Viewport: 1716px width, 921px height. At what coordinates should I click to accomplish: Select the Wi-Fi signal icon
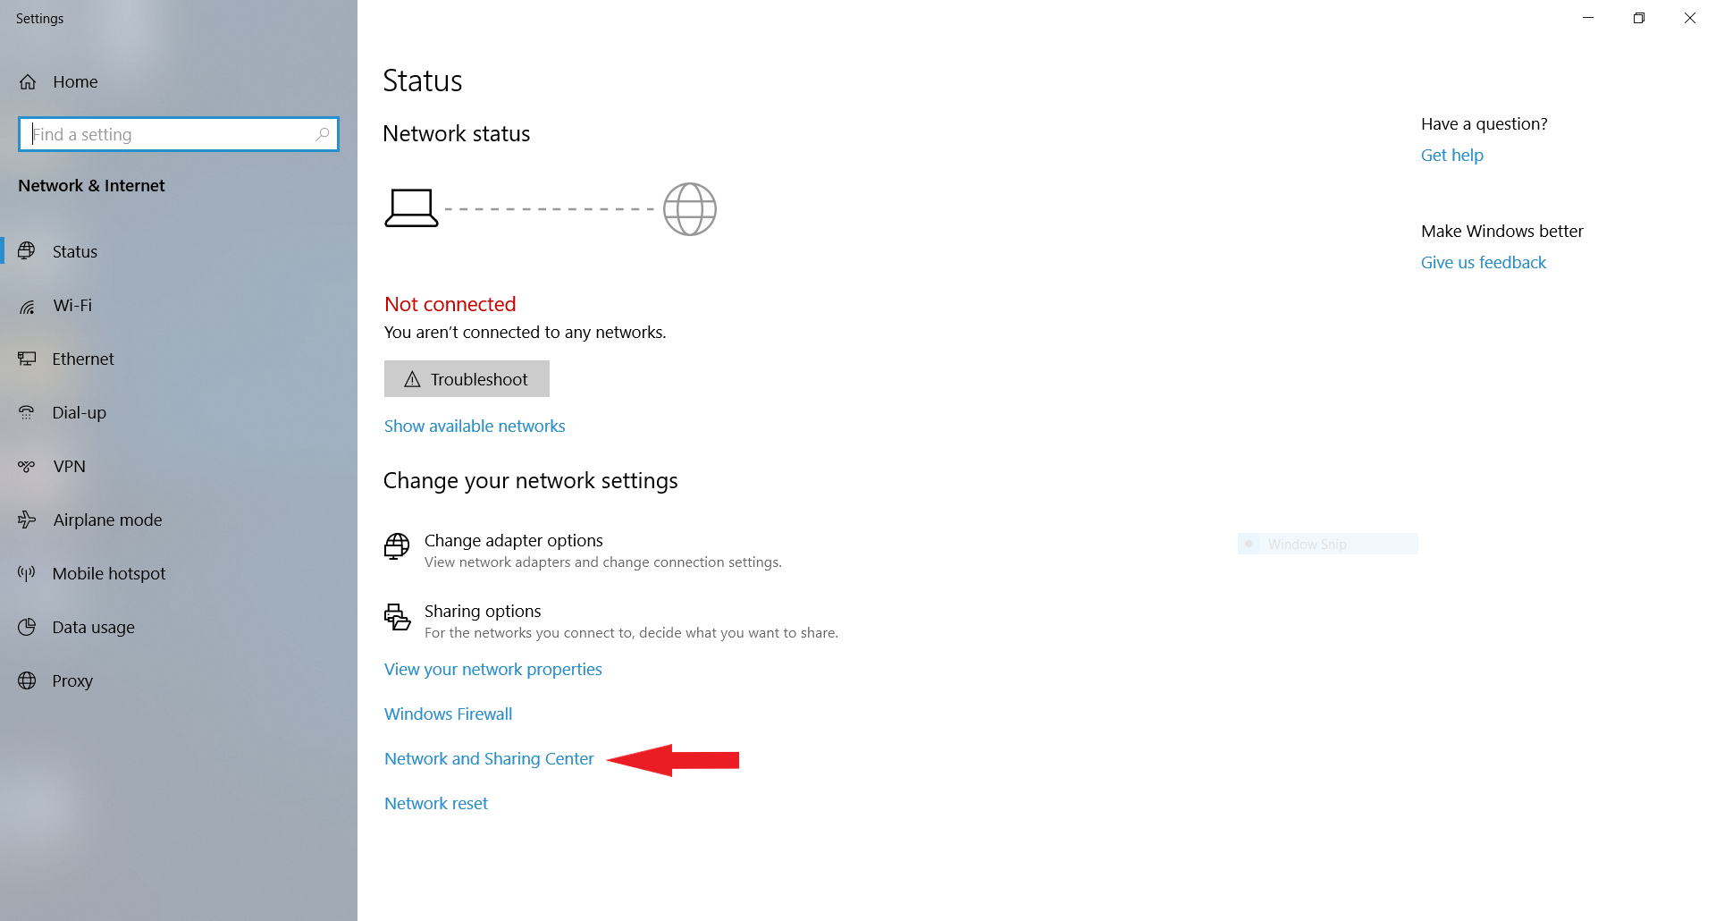pos(28,306)
